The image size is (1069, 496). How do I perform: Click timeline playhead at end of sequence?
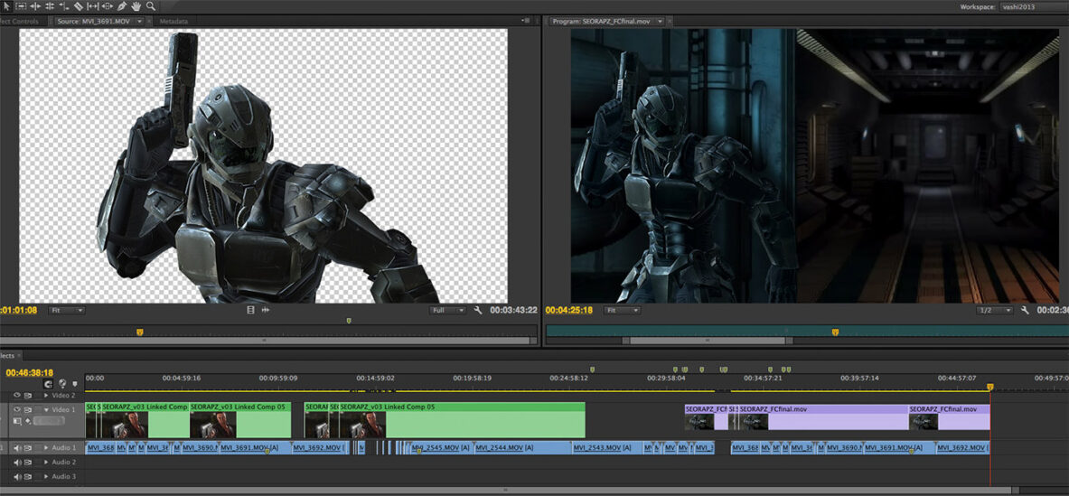989,387
